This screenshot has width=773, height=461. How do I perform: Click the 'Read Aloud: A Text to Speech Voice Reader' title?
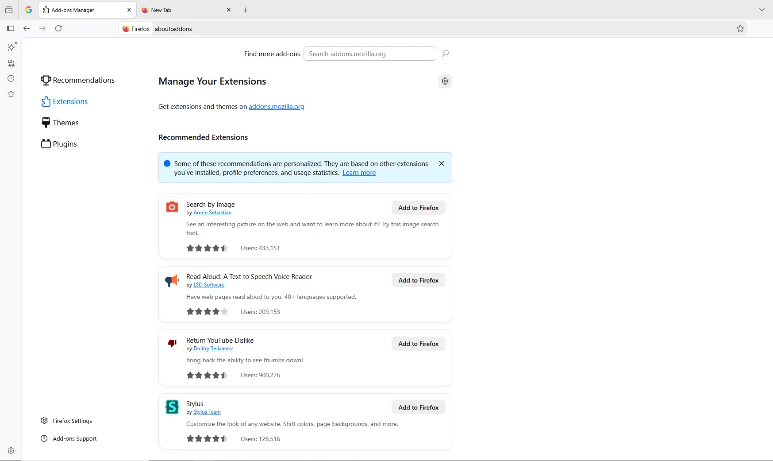pyautogui.click(x=249, y=277)
